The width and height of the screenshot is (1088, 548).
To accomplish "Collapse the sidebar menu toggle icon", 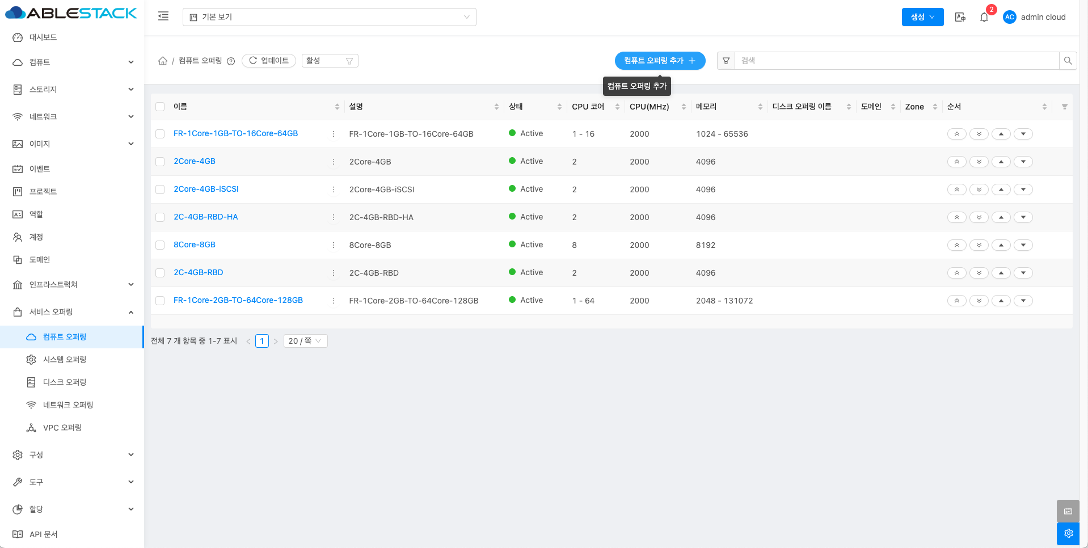I will 163,16.
